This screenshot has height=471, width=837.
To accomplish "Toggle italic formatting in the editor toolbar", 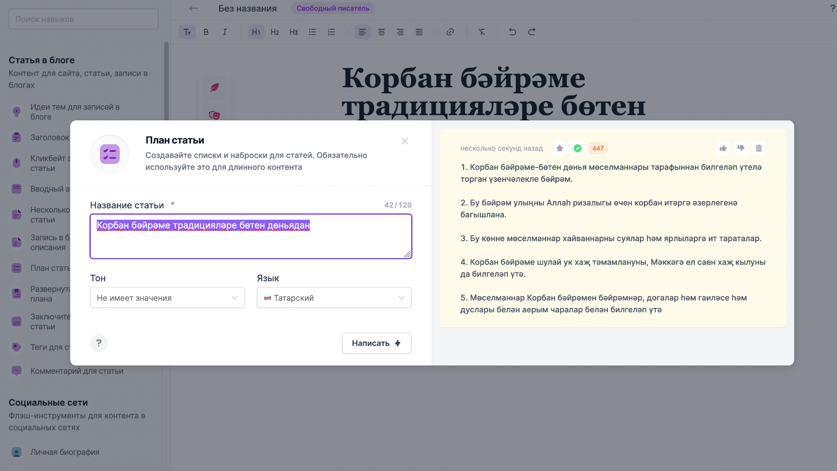I will [225, 32].
